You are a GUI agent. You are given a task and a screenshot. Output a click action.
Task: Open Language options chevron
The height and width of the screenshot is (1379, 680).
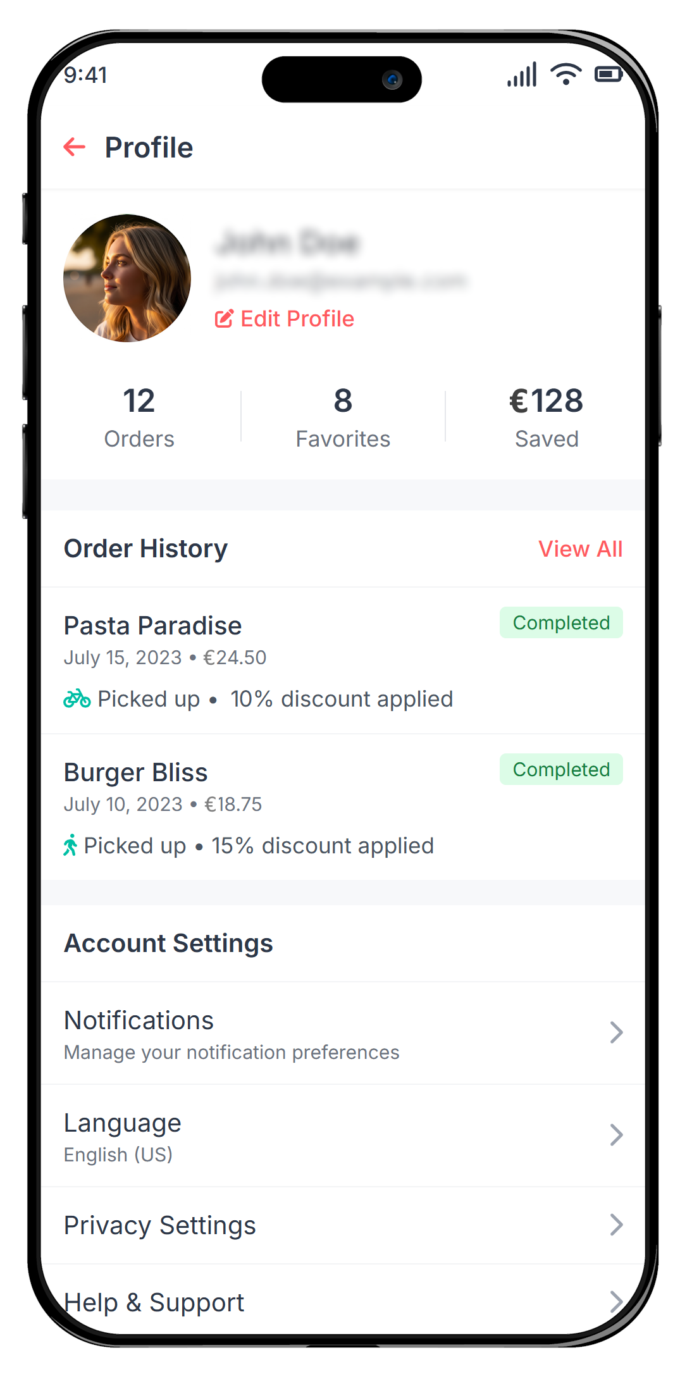point(616,1135)
